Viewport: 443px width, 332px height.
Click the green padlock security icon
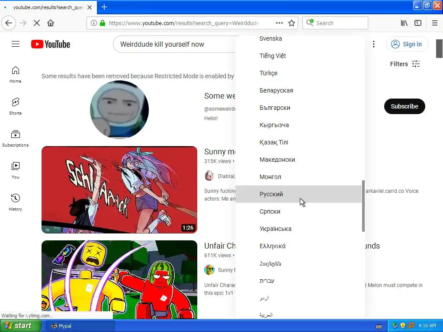(102, 23)
